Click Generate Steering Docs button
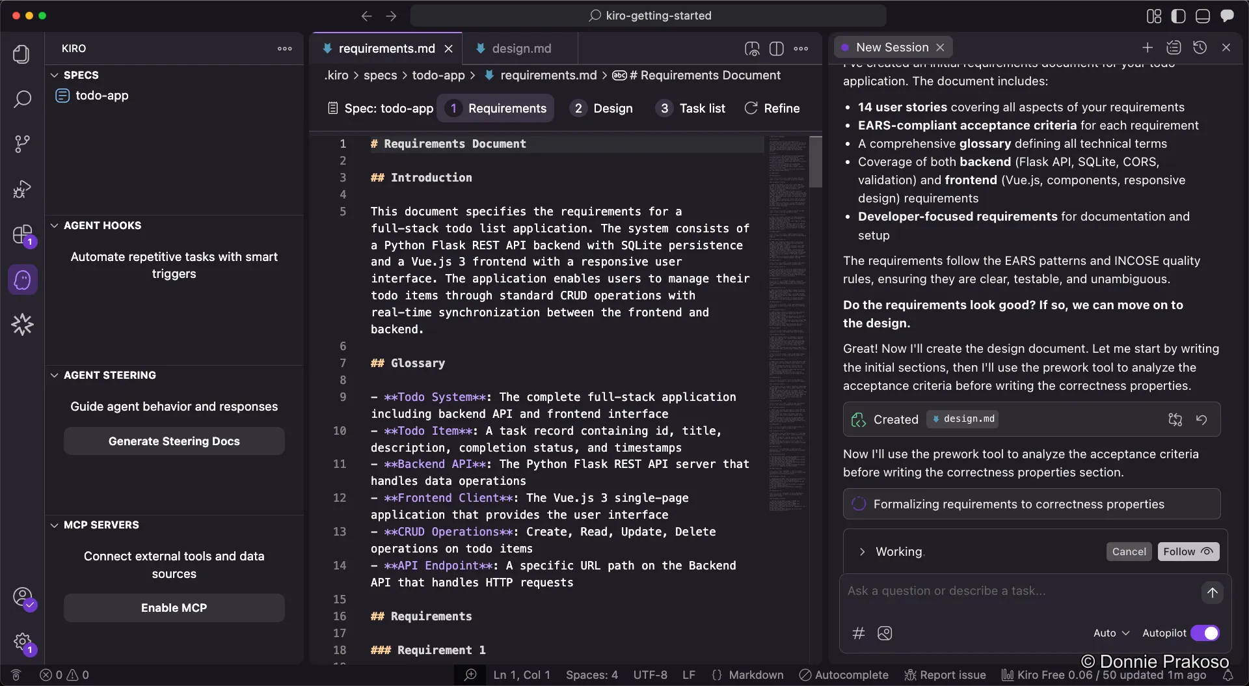Image resolution: width=1249 pixels, height=686 pixels. point(174,441)
